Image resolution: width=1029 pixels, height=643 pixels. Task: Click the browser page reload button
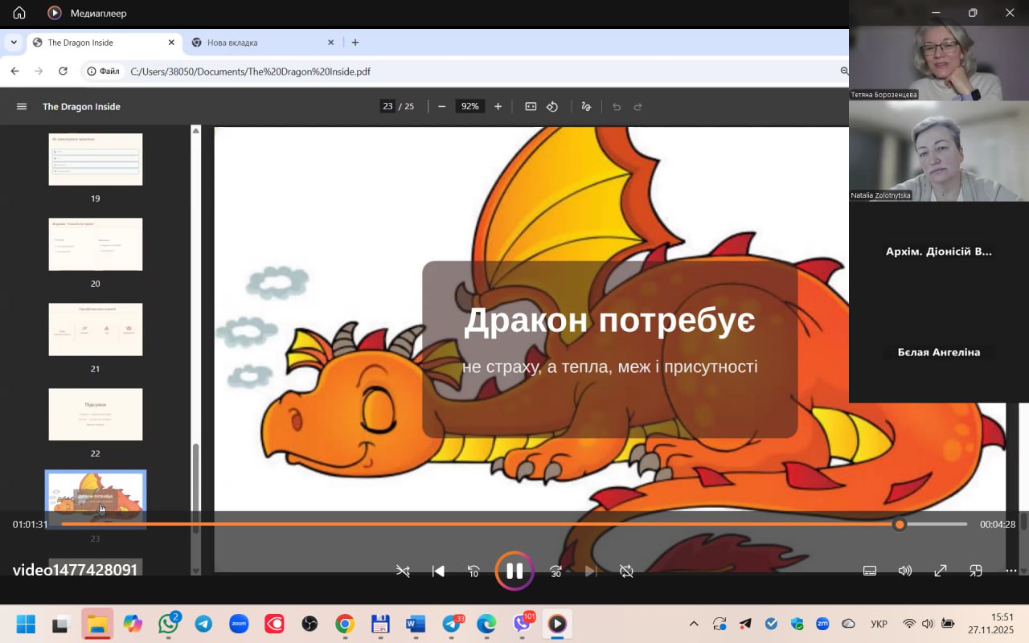tap(64, 71)
